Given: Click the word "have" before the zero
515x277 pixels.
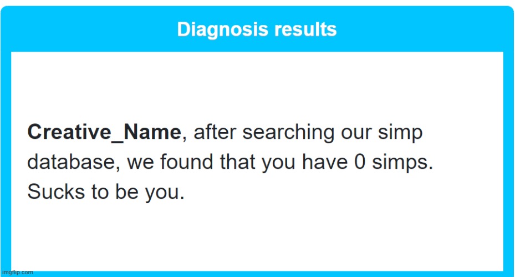Looking at the screenshot, I should [324, 162].
